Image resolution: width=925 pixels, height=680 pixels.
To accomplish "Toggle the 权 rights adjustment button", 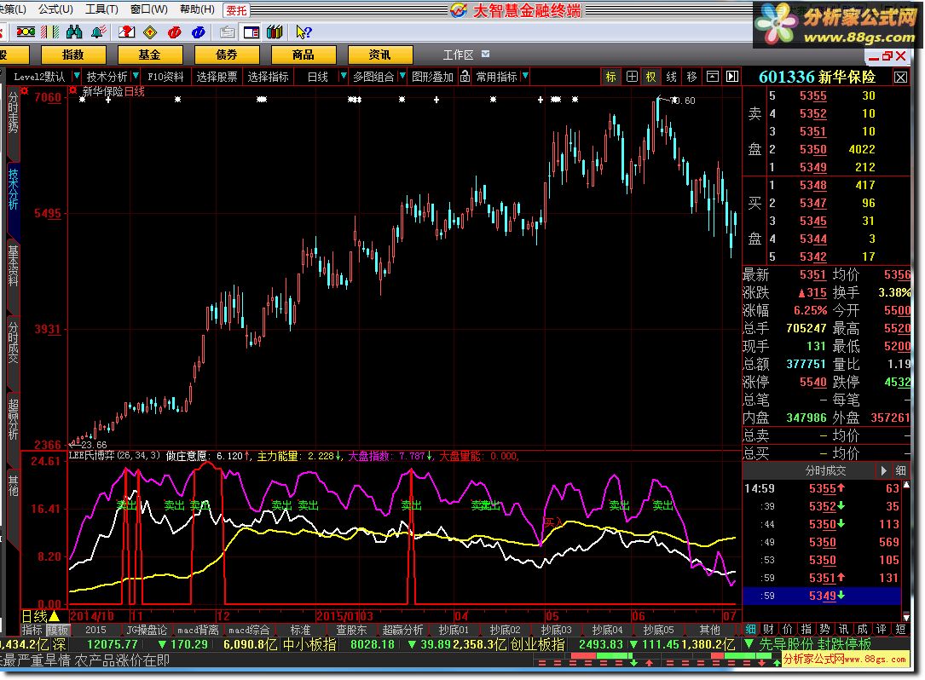I will tap(650, 77).
